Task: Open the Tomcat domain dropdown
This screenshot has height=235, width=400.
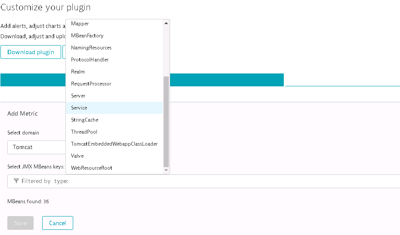Action: [37, 147]
